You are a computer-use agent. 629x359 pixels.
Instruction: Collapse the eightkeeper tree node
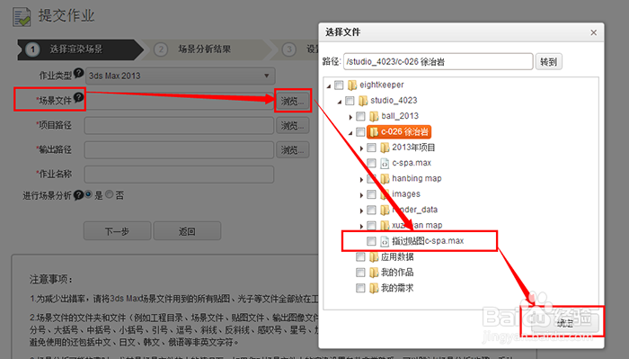[x=329, y=86]
